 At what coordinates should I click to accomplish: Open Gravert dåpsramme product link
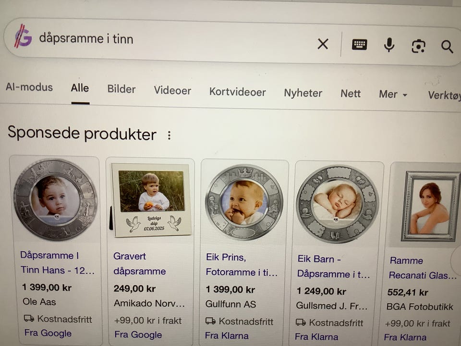[x=140, y=264]
